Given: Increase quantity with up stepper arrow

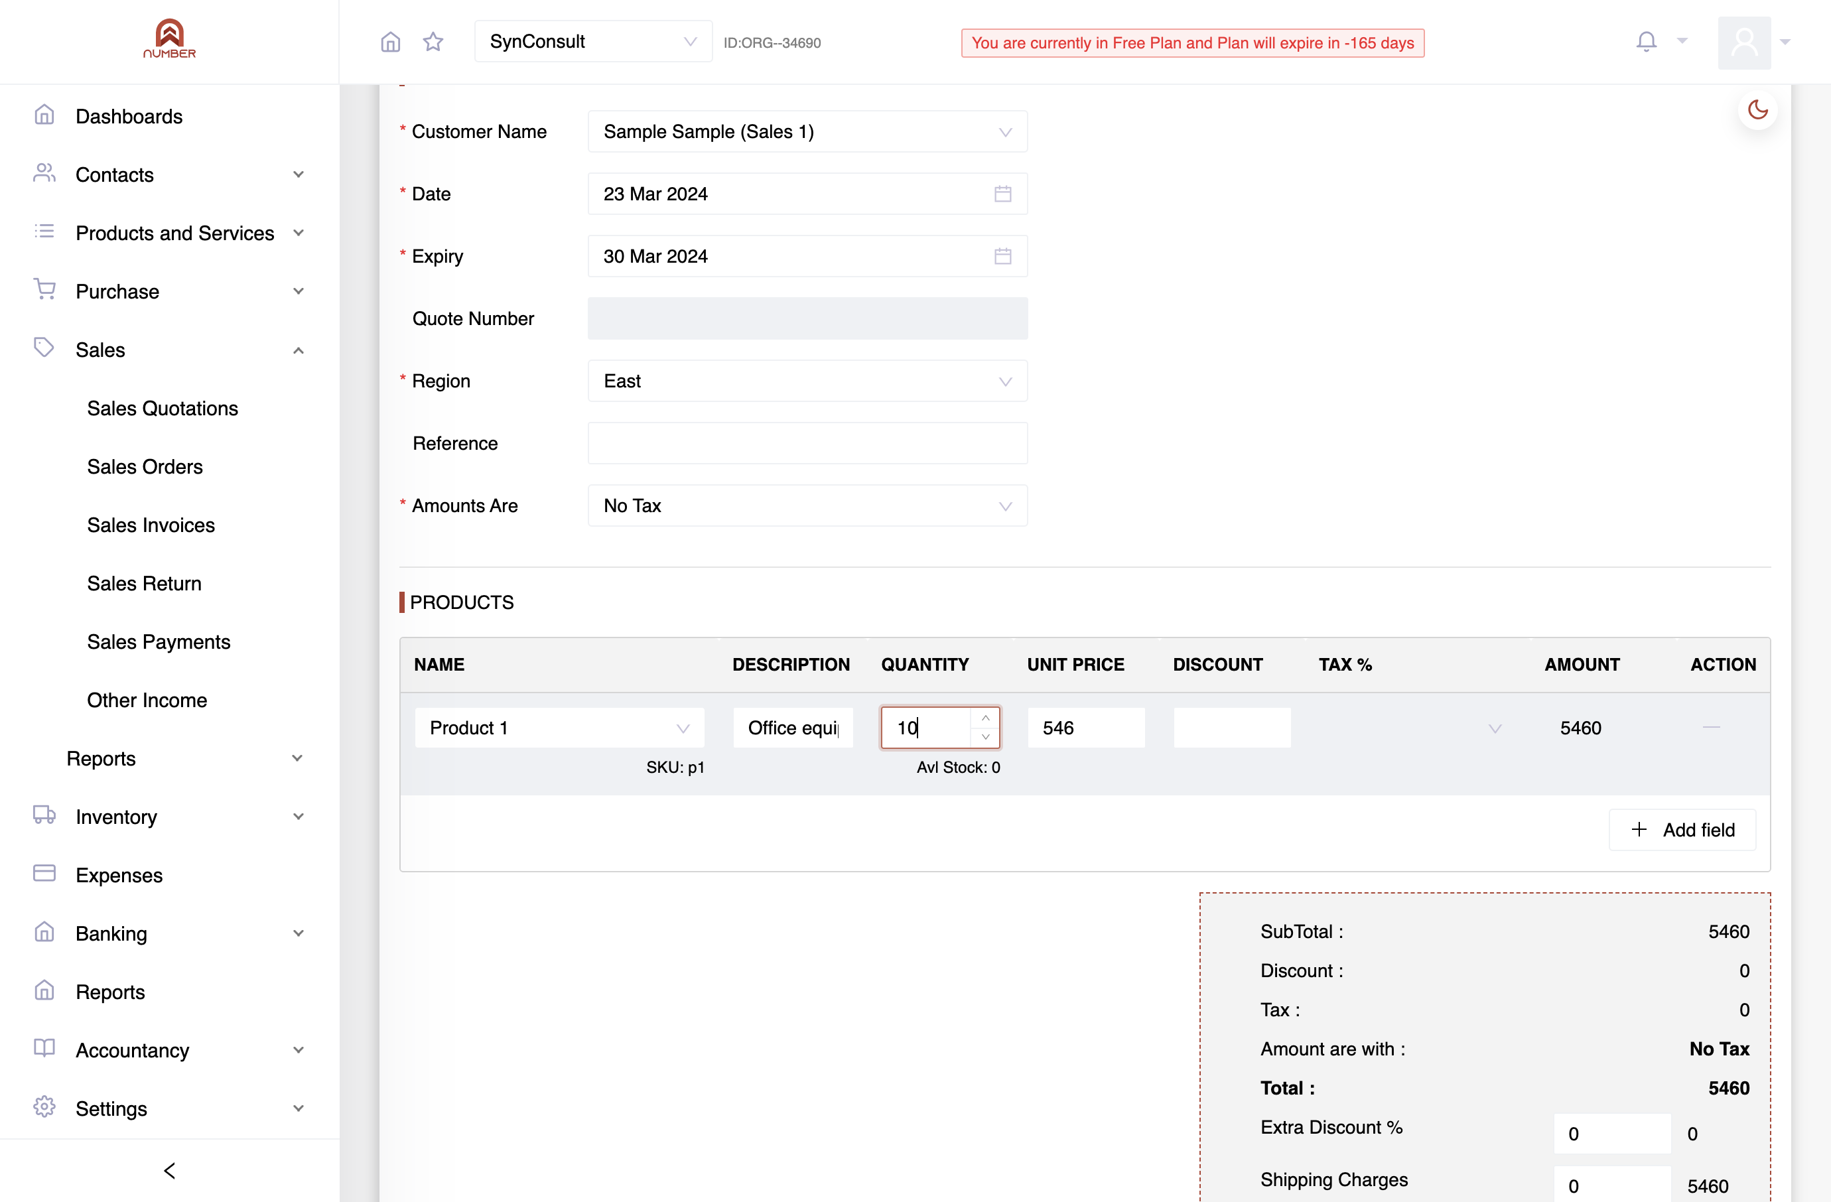Looking at the screenshot, I should tap(986, 718).
